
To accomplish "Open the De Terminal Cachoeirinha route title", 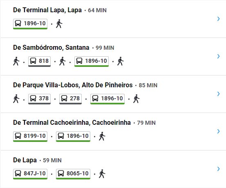I will coord(72,123).
